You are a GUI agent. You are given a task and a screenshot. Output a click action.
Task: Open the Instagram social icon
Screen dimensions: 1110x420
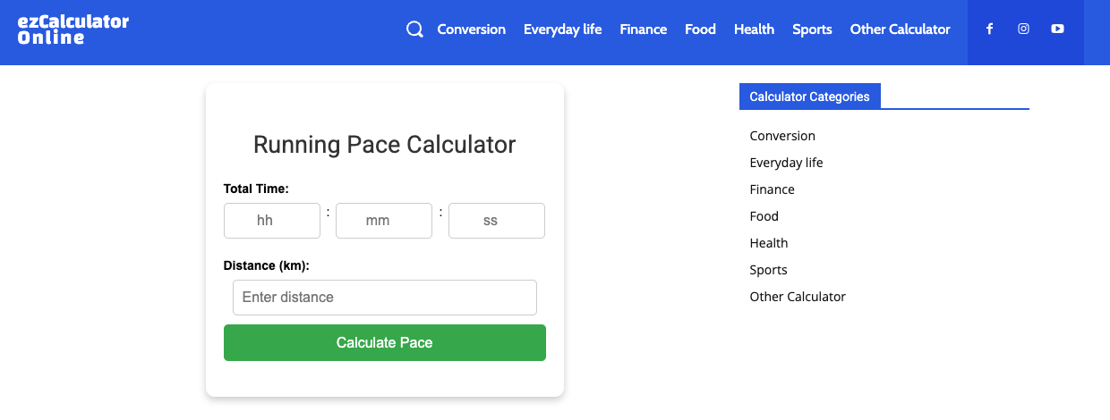(x=1023, y=29)
